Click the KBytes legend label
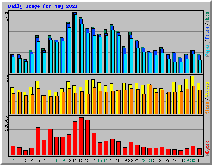212x165 pixels. pyautogui.click(x=207, y=148)
